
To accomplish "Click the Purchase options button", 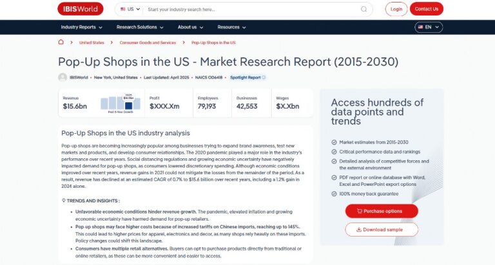I will tap(382, 211).
